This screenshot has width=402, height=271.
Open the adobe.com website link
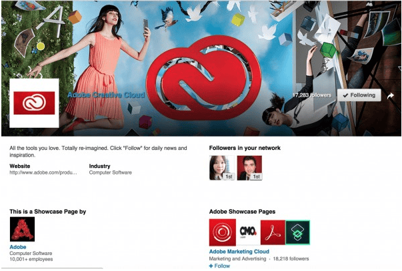point(43,172)
